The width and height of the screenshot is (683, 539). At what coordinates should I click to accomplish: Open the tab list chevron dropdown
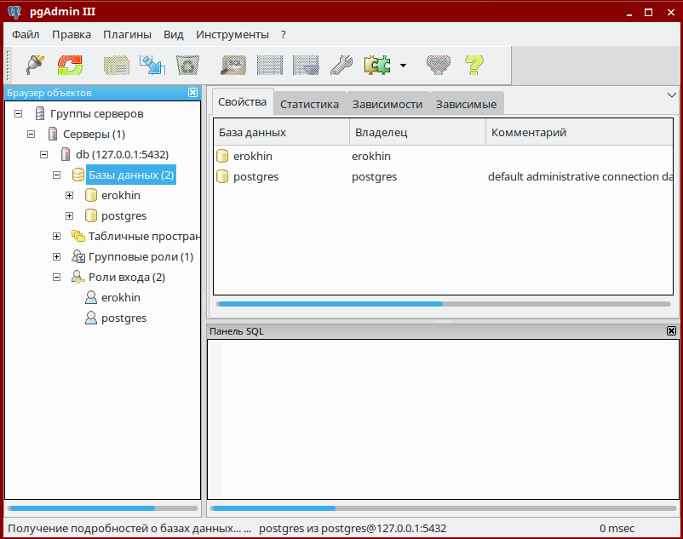click(671, 95)
